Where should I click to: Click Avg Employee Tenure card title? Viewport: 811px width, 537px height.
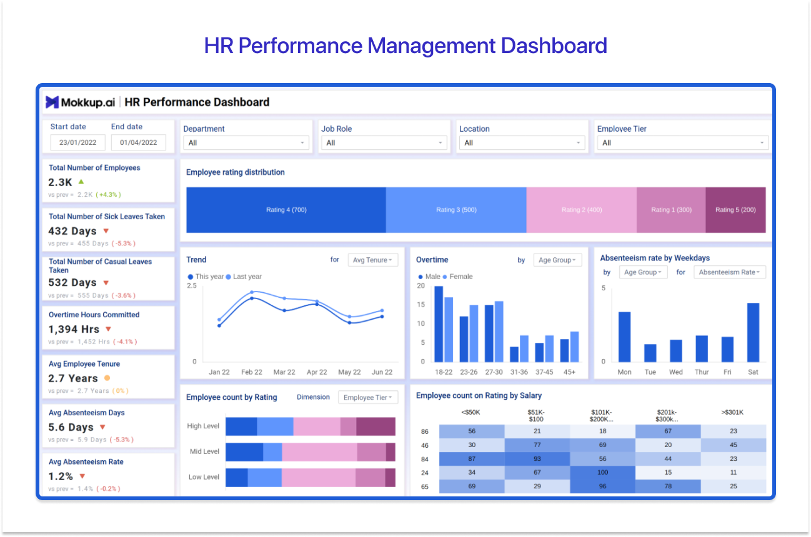pos(84,364)
